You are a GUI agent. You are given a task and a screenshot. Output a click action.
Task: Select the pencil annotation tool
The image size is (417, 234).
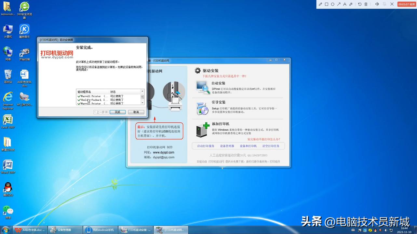(x=320, y=4)
